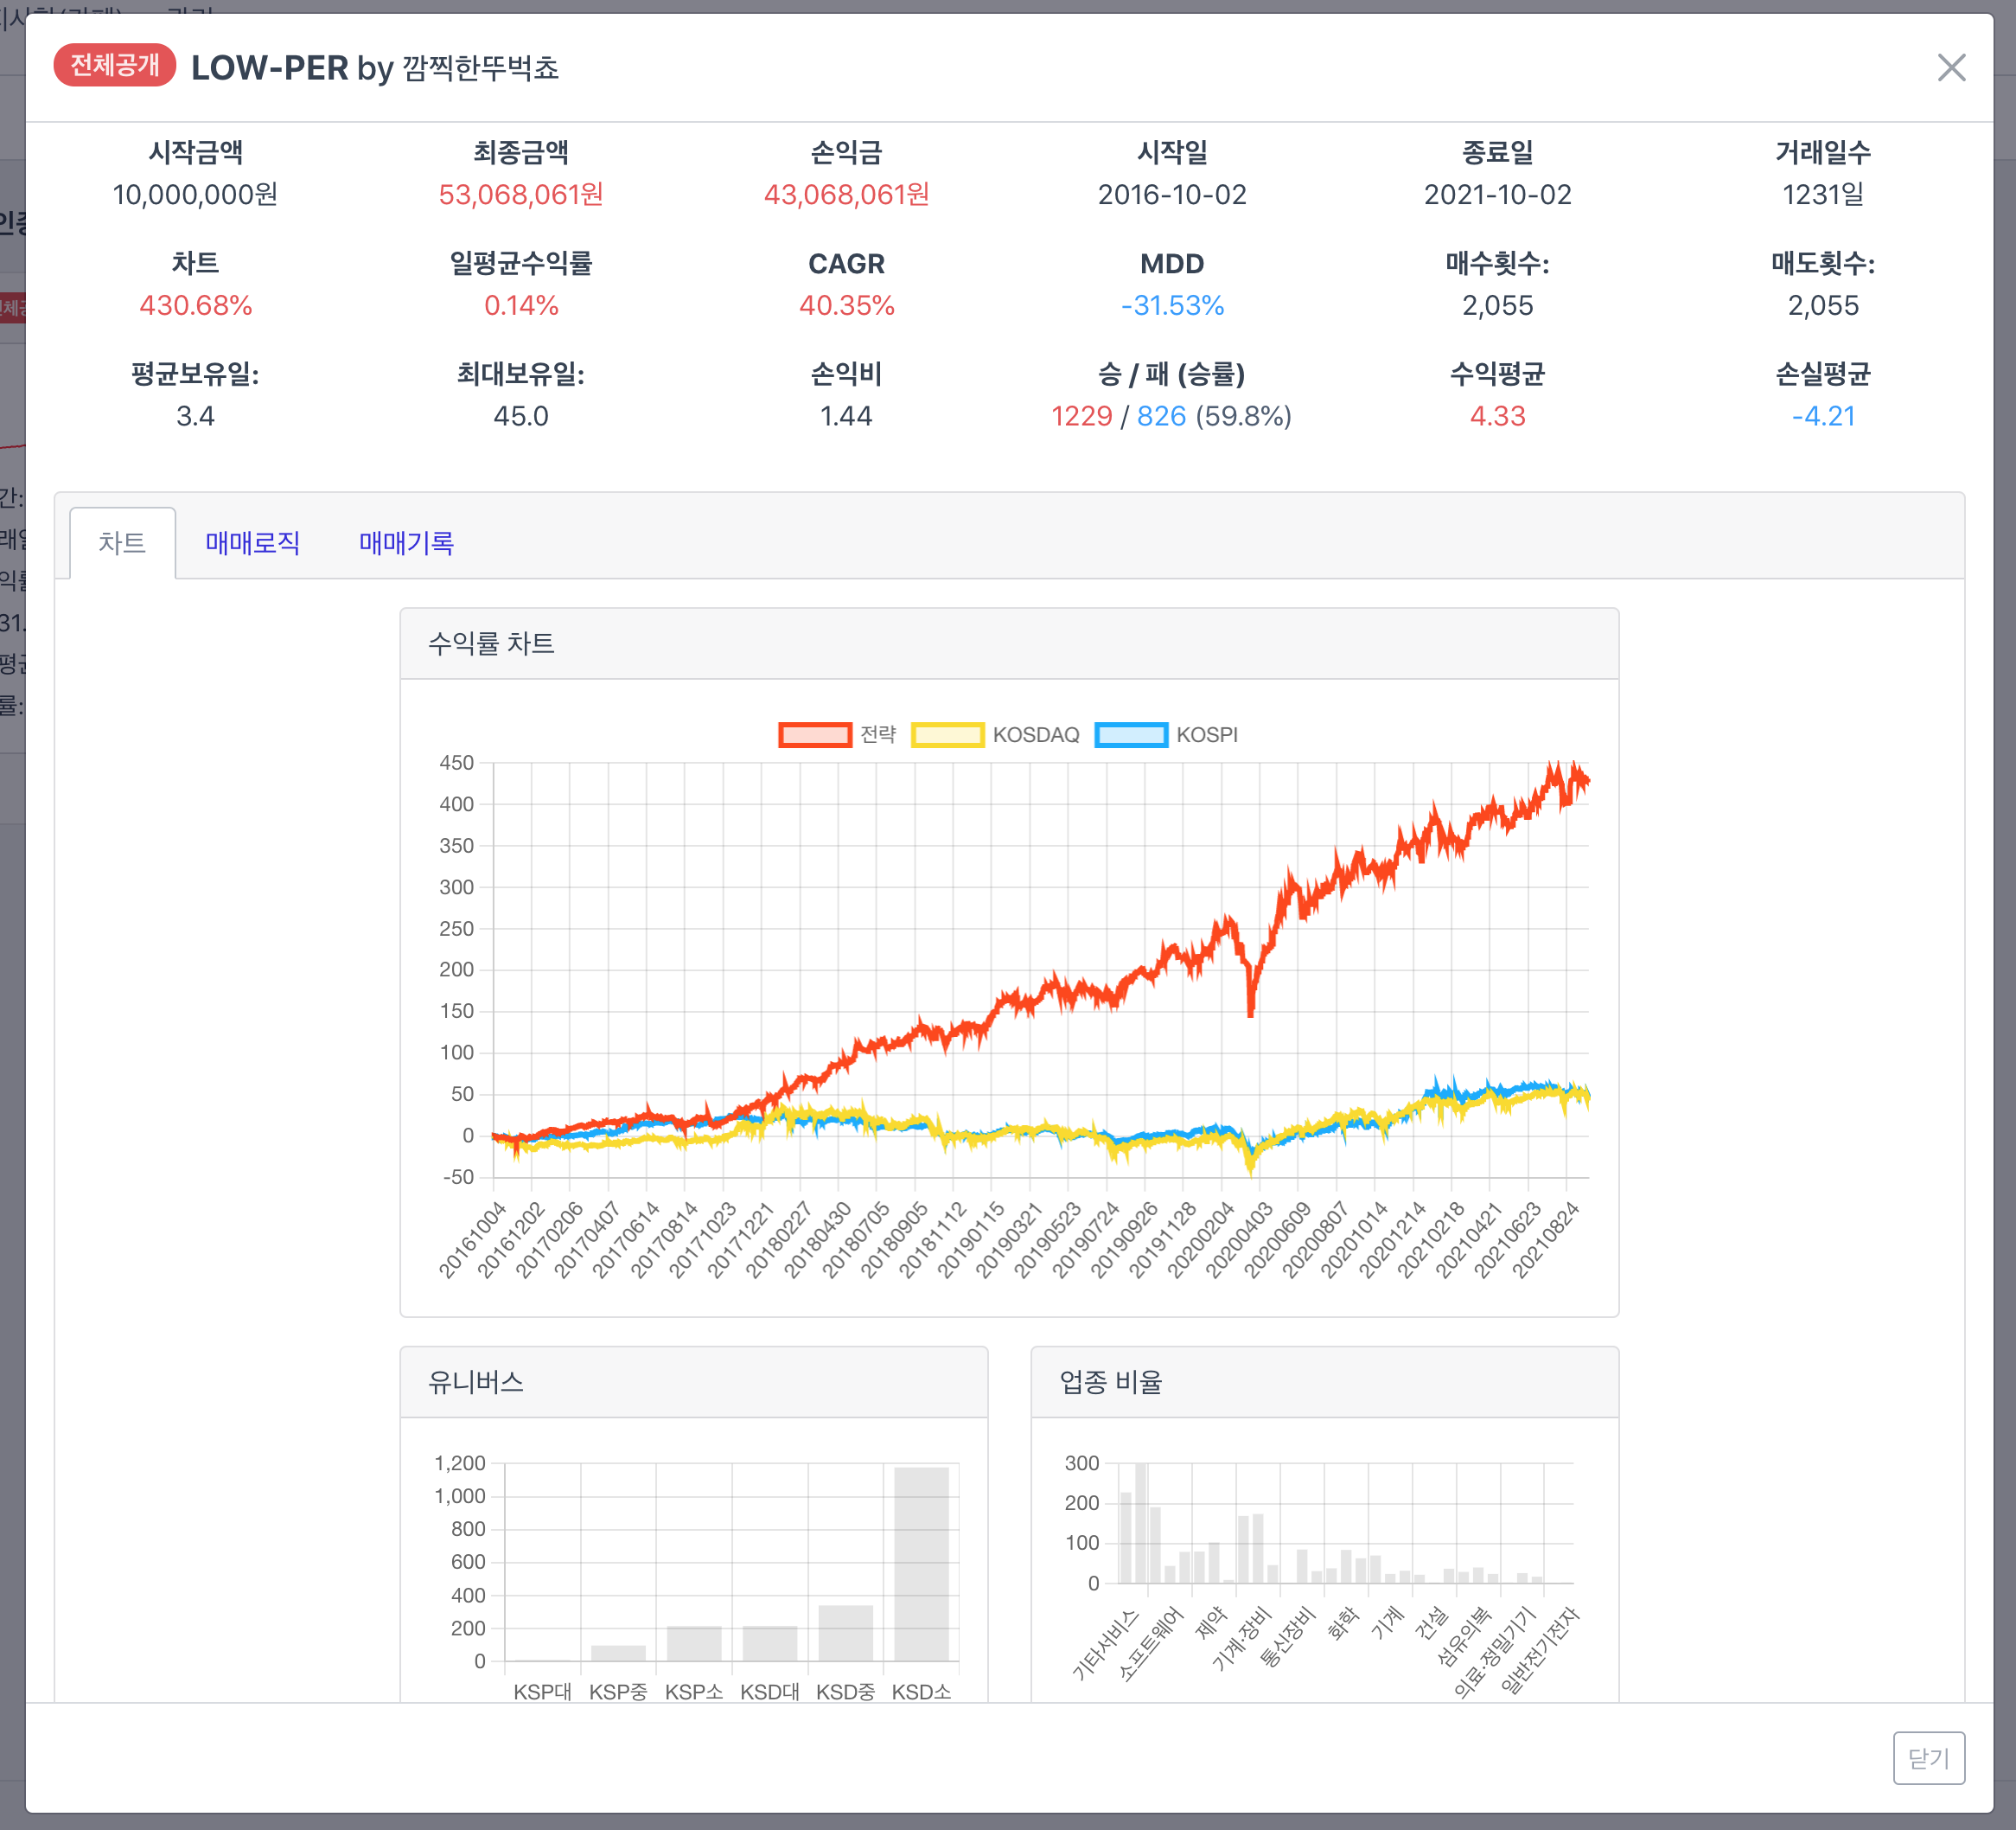Click the KSP소 bar in universe chart
This screenshot has width=2016, height=1830.
(x=694, y=1643)
